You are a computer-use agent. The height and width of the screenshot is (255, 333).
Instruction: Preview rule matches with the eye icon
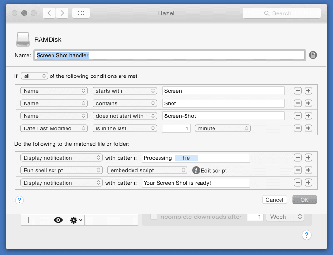(x=58, y=220)
